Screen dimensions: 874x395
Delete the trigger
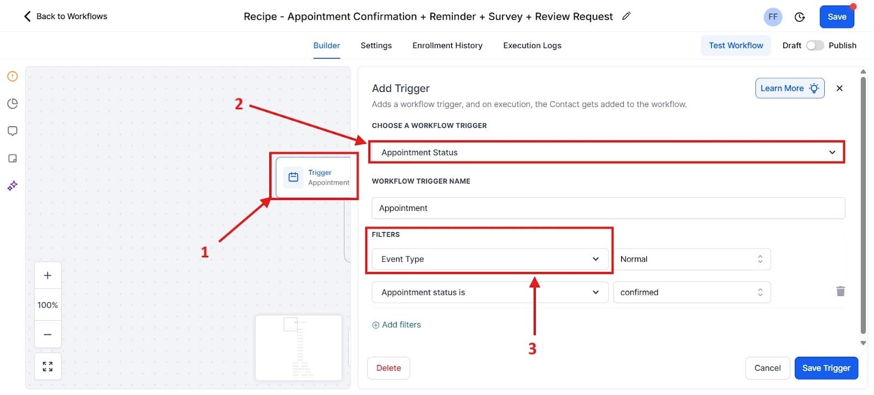pos(388,368)
